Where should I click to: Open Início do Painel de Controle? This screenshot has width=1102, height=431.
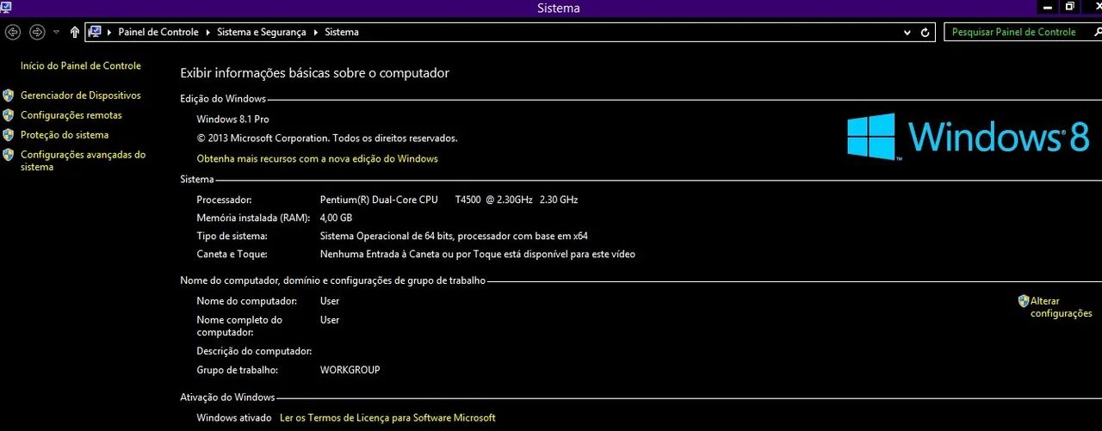[81, 65]
